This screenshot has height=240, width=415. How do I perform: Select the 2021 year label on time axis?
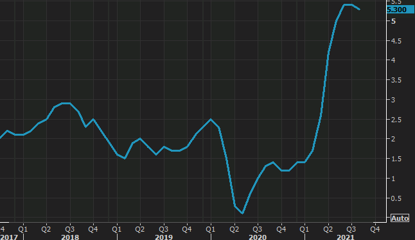346,237
